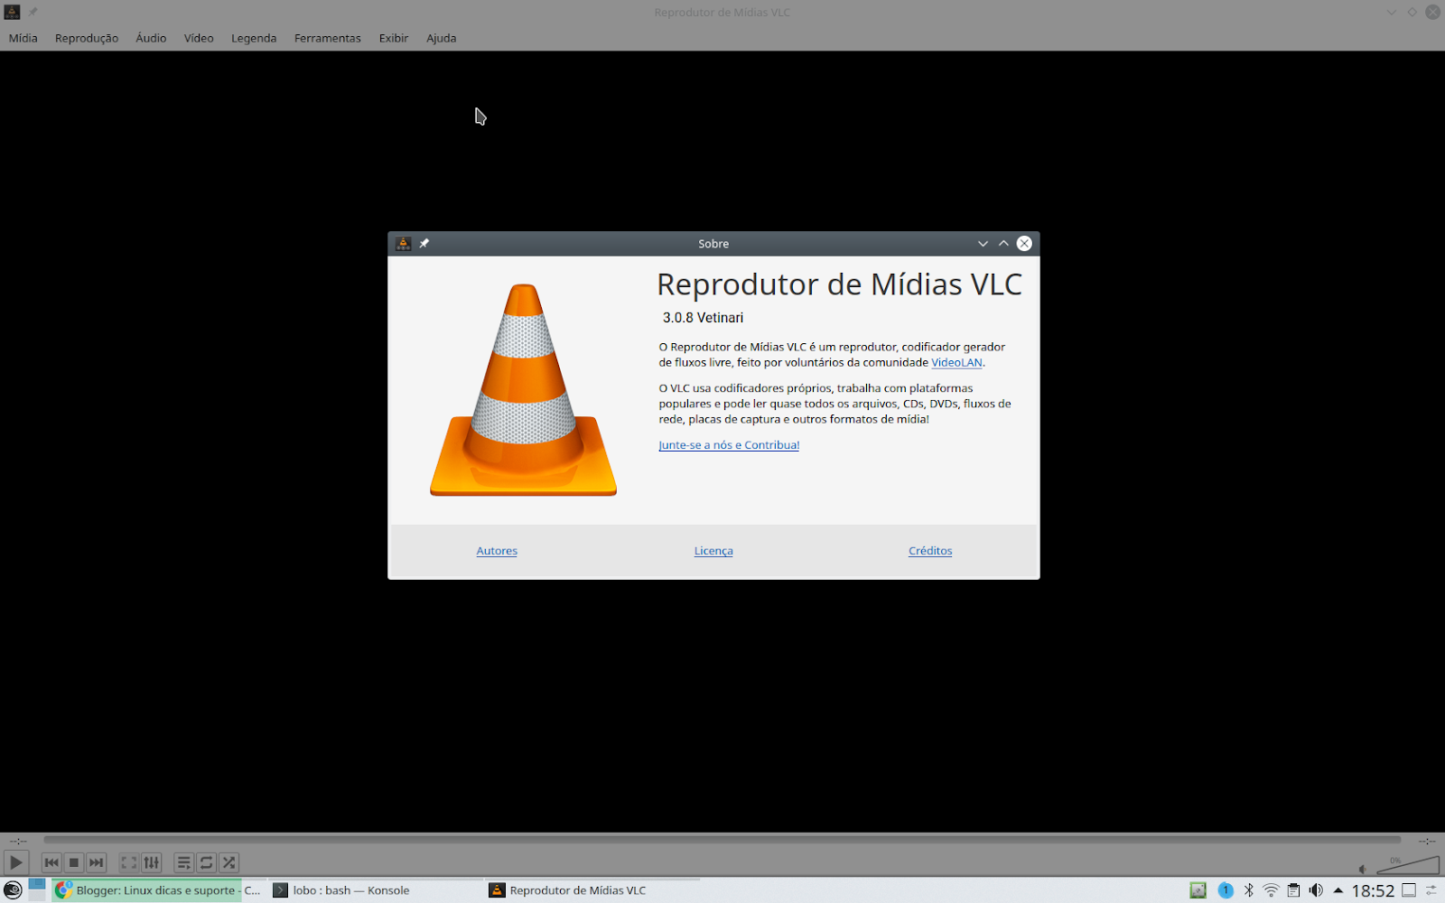The image size is (1445, 903).
Task: Expand hidden system tray icons
Action: click(x=1338, y=890)
